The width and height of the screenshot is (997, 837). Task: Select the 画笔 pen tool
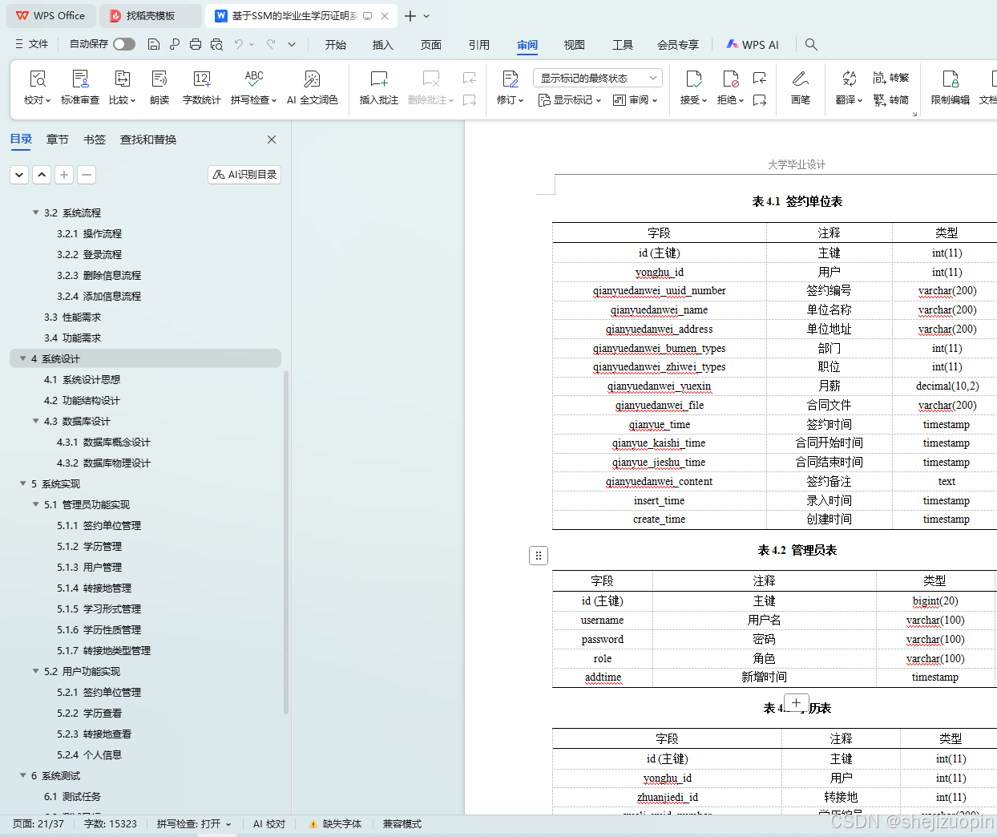click(800, 87)
